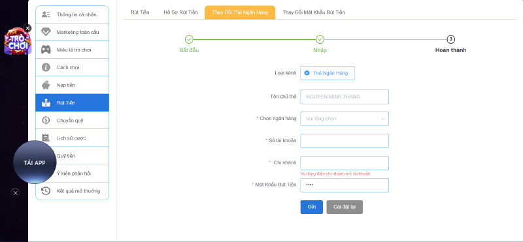Open Kết quả mở thưởng menu item
Viewport: 523px width, 242px height.
(73, 190)
